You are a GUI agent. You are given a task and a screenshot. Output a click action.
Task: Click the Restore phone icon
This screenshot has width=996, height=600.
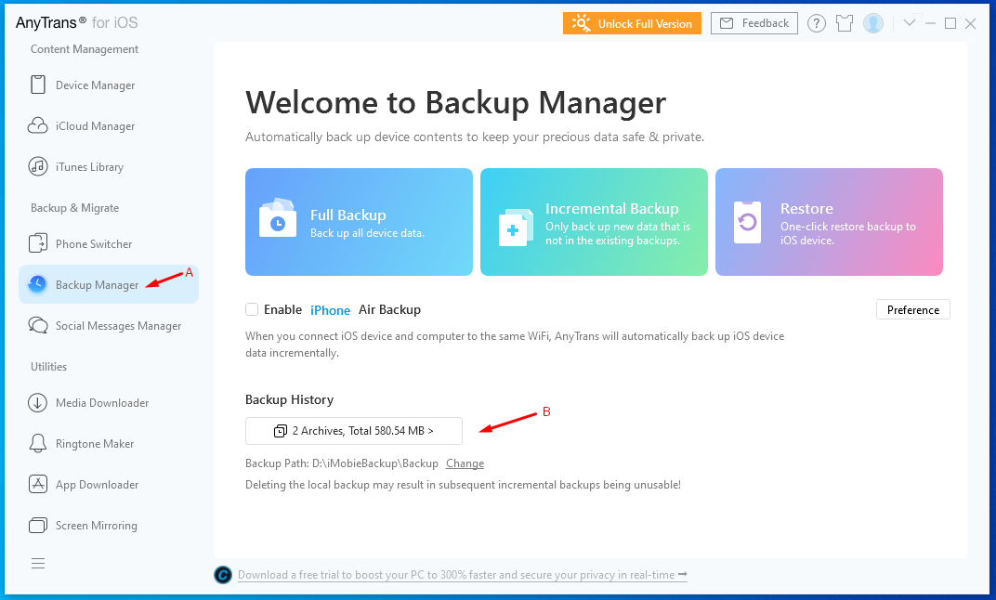pos(748,222)
